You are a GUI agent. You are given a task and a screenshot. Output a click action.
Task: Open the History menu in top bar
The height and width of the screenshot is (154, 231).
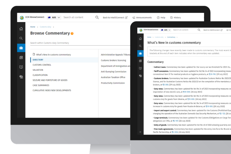pyautogui.click(x=175, y=18)
